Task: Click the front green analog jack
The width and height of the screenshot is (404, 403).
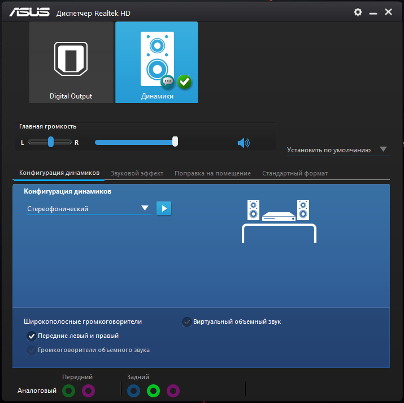Action: click(x=68, y=391)
